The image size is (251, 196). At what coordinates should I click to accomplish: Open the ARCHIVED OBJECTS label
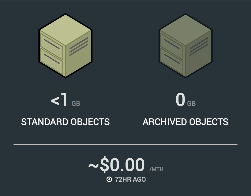[186, 122]
